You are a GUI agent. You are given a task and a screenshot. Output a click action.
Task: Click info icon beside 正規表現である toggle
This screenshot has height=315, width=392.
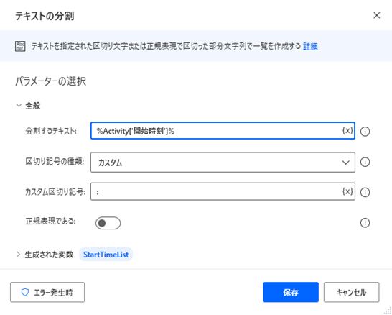(365, 223)
